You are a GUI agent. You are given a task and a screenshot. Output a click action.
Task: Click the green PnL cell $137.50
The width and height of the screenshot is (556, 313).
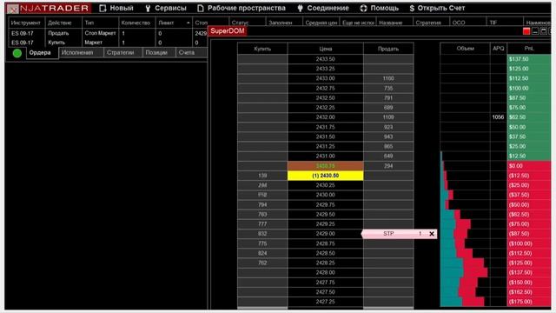tap(529, 59)
